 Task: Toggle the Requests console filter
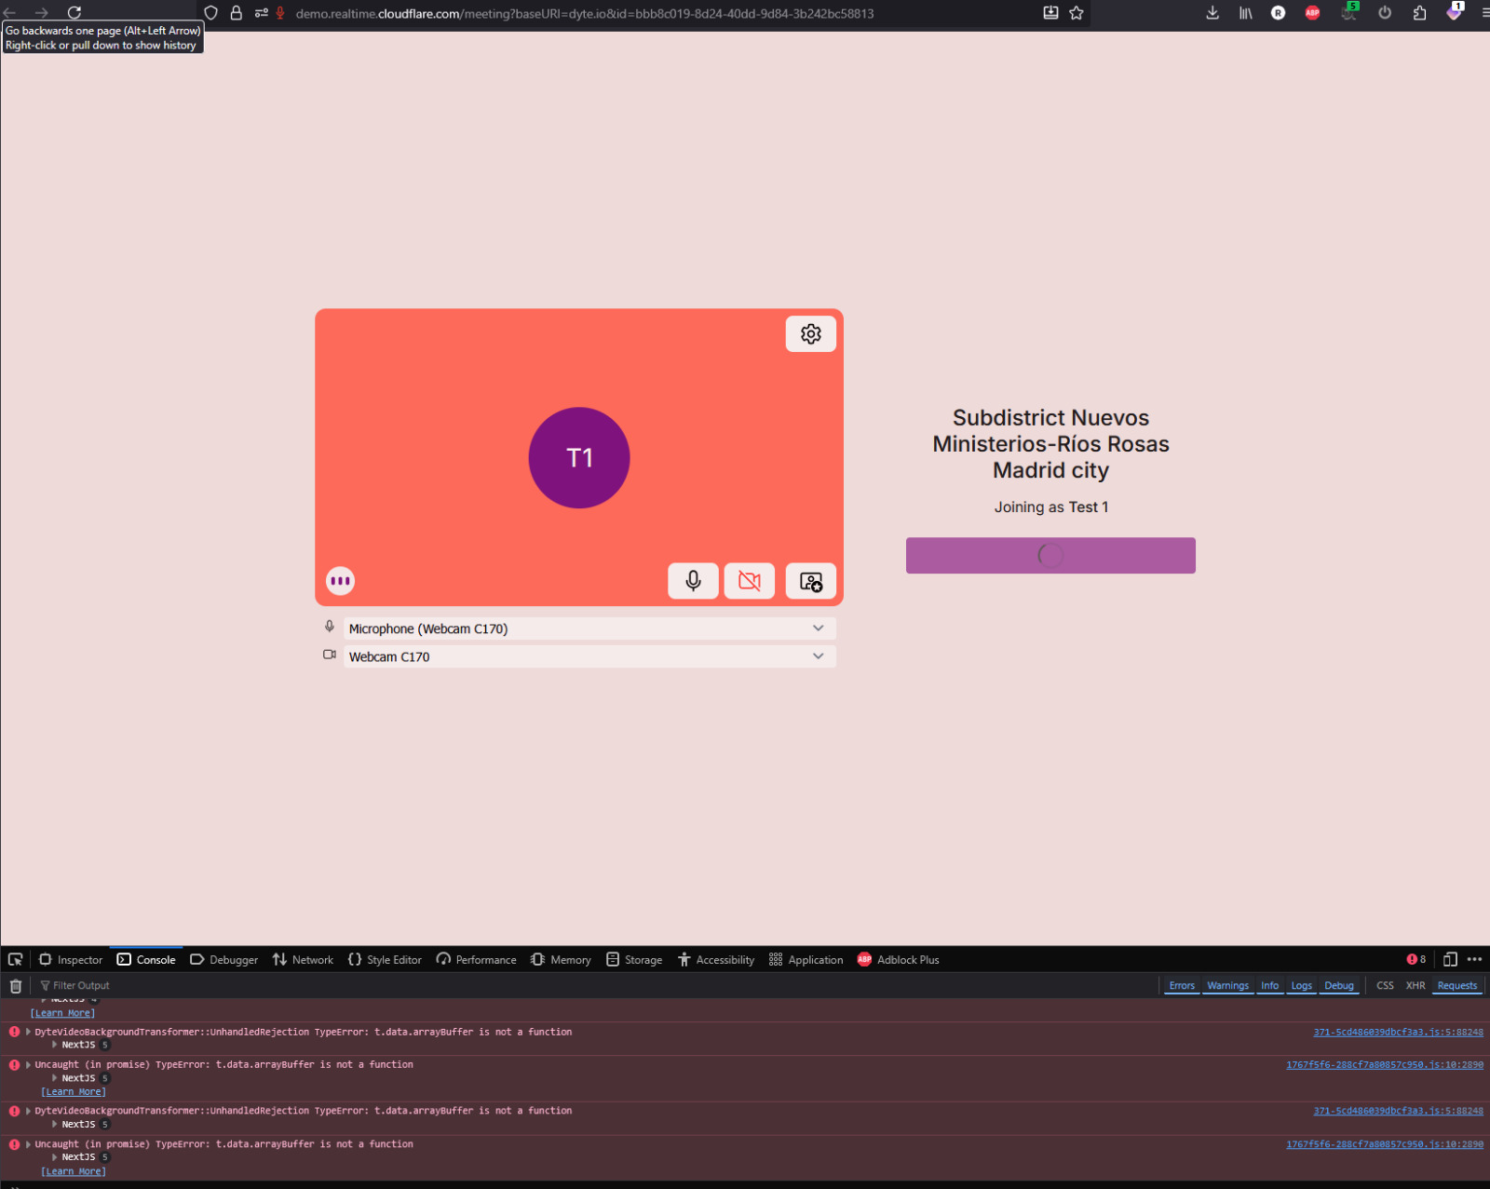click(x=1457, y=986)
